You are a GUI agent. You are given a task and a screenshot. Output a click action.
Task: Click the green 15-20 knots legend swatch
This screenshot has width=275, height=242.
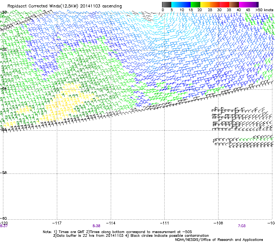pos(195,4)
